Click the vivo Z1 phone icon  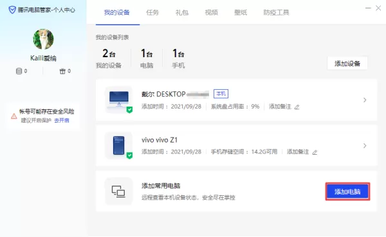click(x=119, y=145)
